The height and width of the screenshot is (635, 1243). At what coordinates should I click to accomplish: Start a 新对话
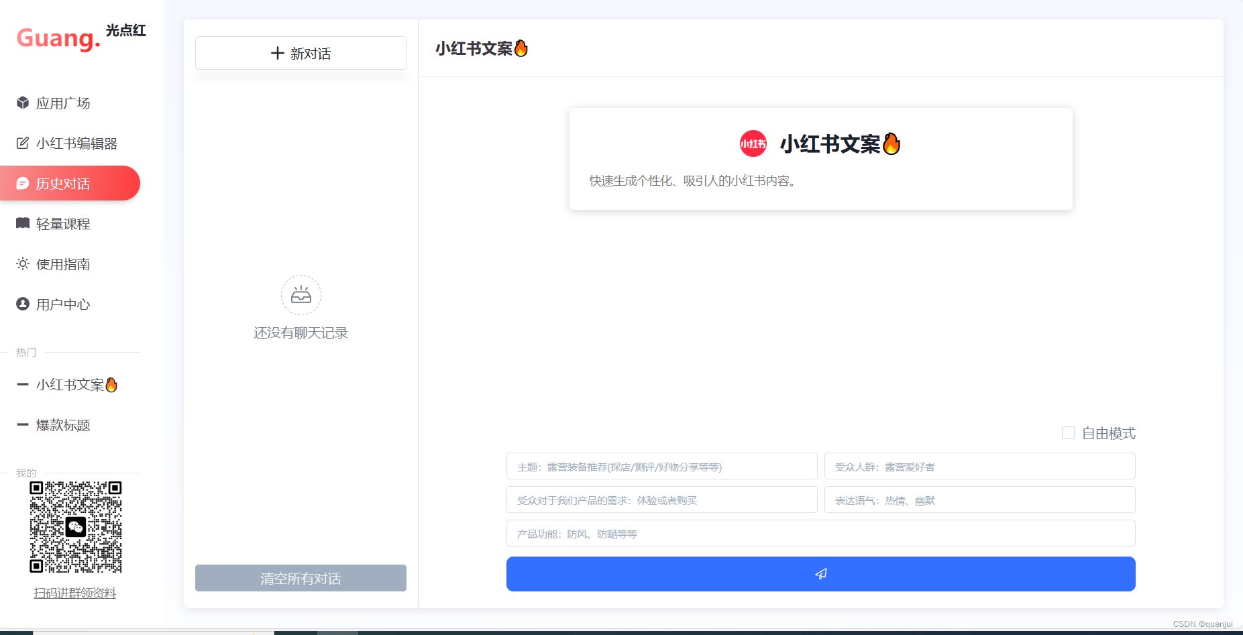point(301,53)
